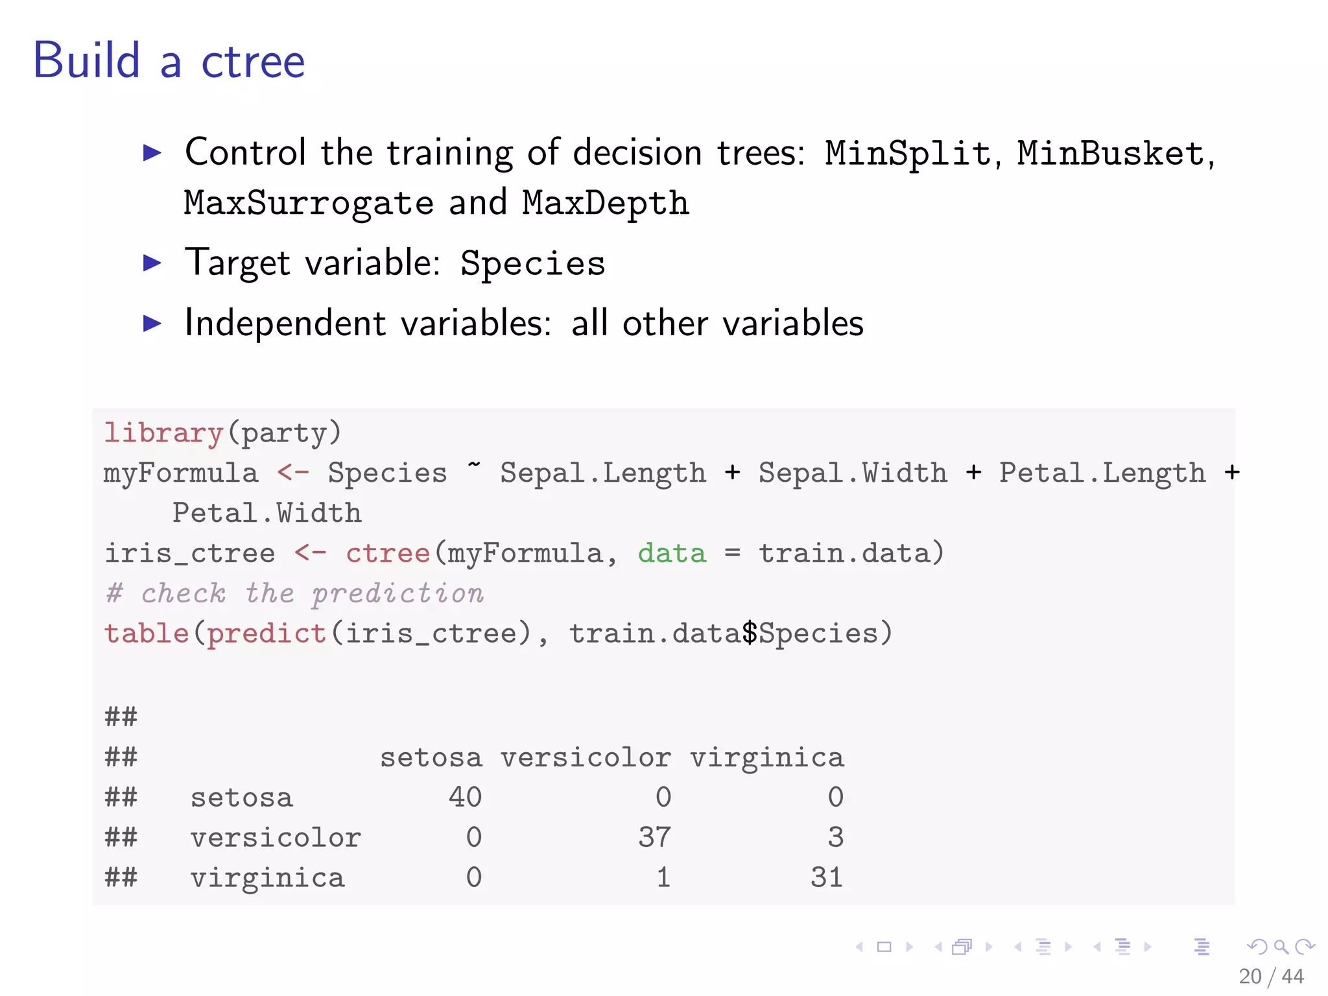Click the versicolor column header in output
The height and width of the screenshot is (996, 1328).
click(x=586, y=758)
